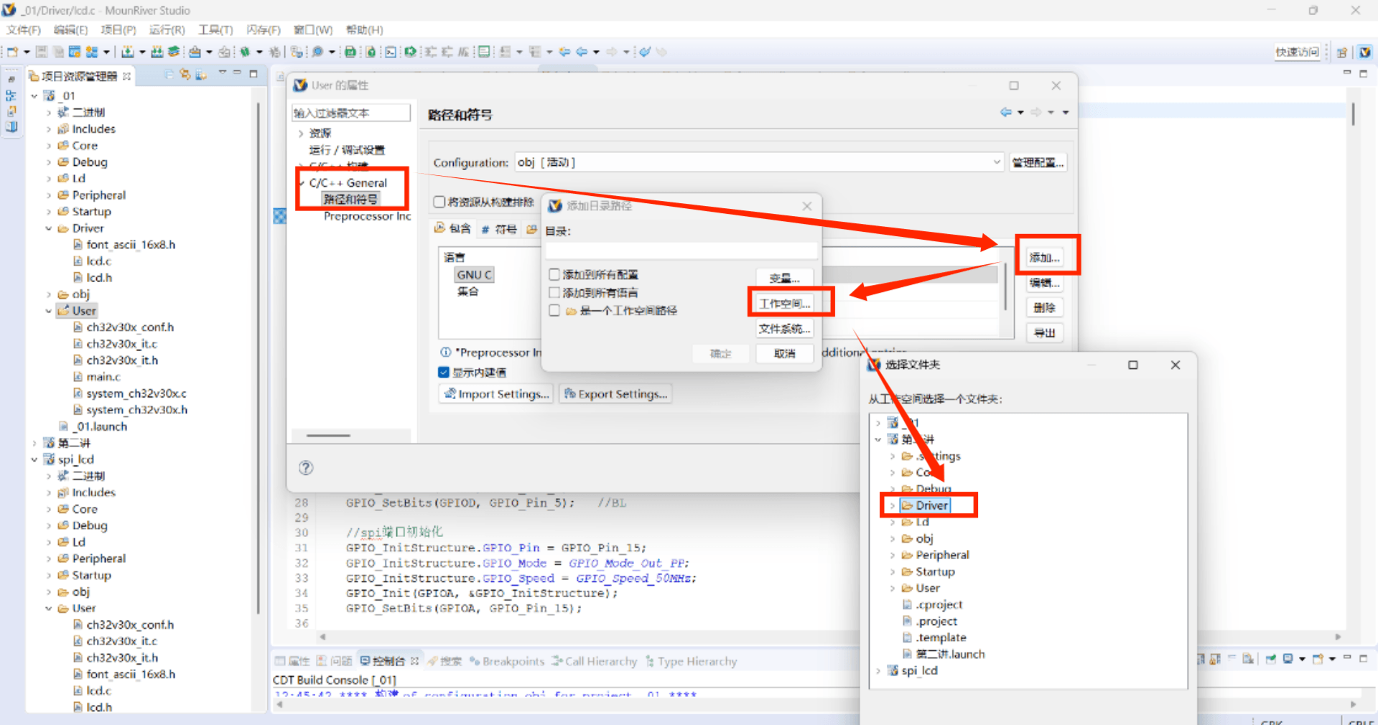Click the open terminal toolbar icon
Screen dimensions: 1378x725
pos(390,52)
